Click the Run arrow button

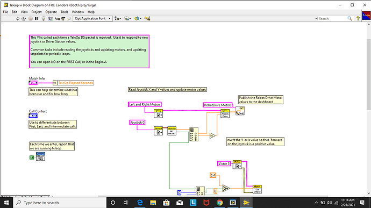[x=18, y=18]
